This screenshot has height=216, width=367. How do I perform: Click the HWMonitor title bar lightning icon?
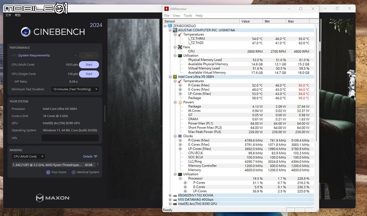(x=167, y=9)
